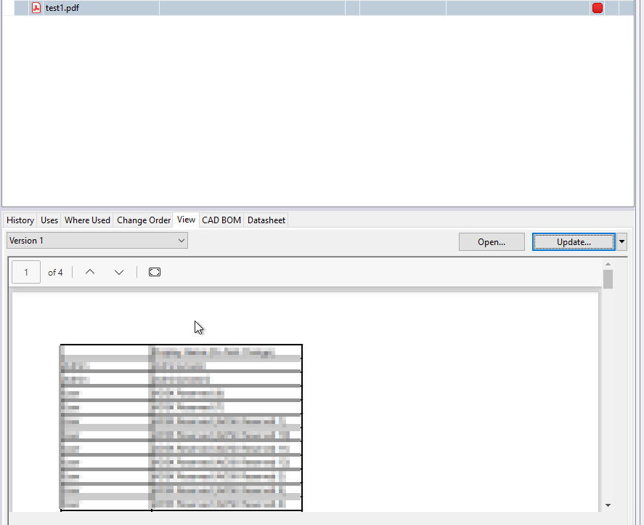Click inside the page number input field
Image resolution: width=644 pixels, height=525 pixels.
click(x=25, y=272)
